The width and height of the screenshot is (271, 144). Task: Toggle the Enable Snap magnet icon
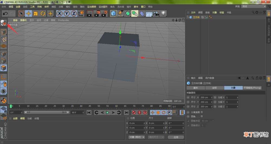tap(4, 100)
